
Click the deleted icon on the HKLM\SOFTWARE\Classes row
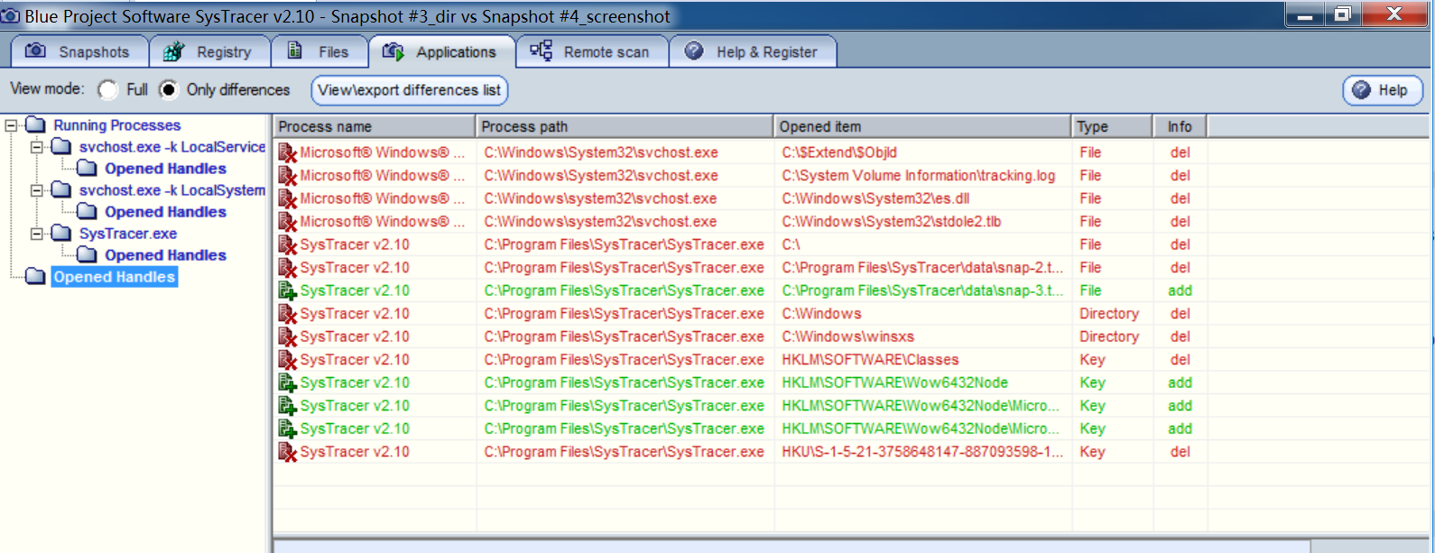click(287, 360)
